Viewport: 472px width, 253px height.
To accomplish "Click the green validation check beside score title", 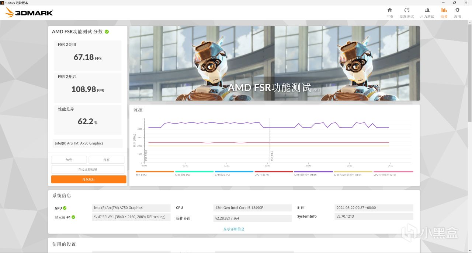I will [x=107, y=32].
